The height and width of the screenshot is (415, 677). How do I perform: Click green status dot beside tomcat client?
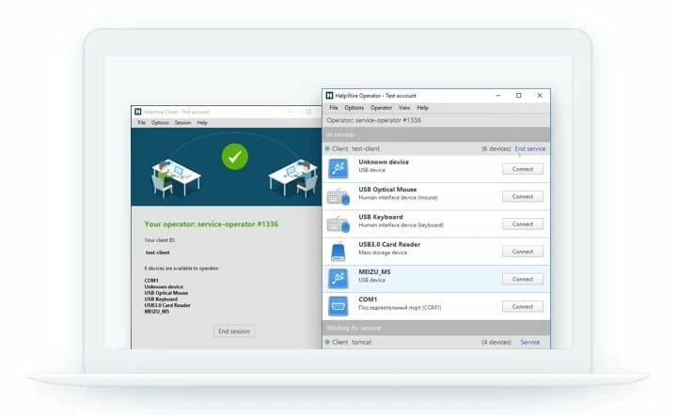click(x=327, y=342)
